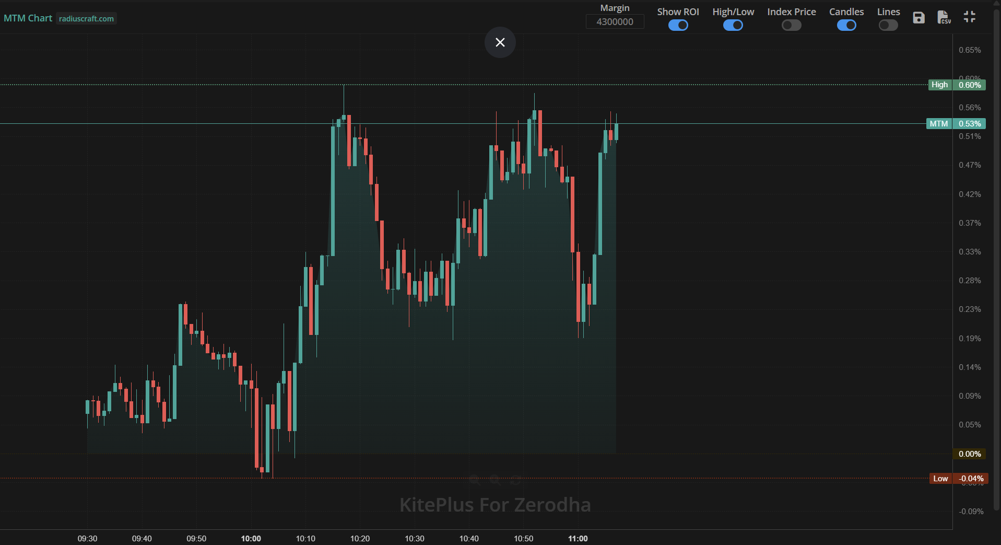
Task: Close the chart with the X button
Action: 500,42
